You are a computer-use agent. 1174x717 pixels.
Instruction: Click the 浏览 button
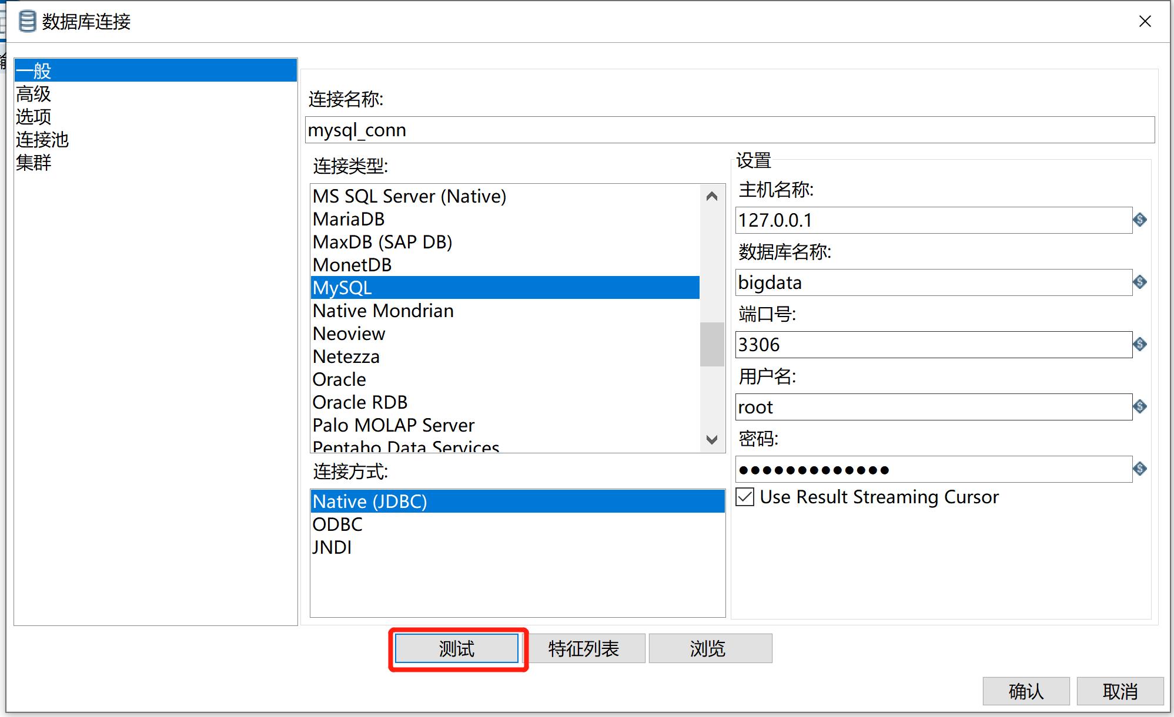pos(710,648)
